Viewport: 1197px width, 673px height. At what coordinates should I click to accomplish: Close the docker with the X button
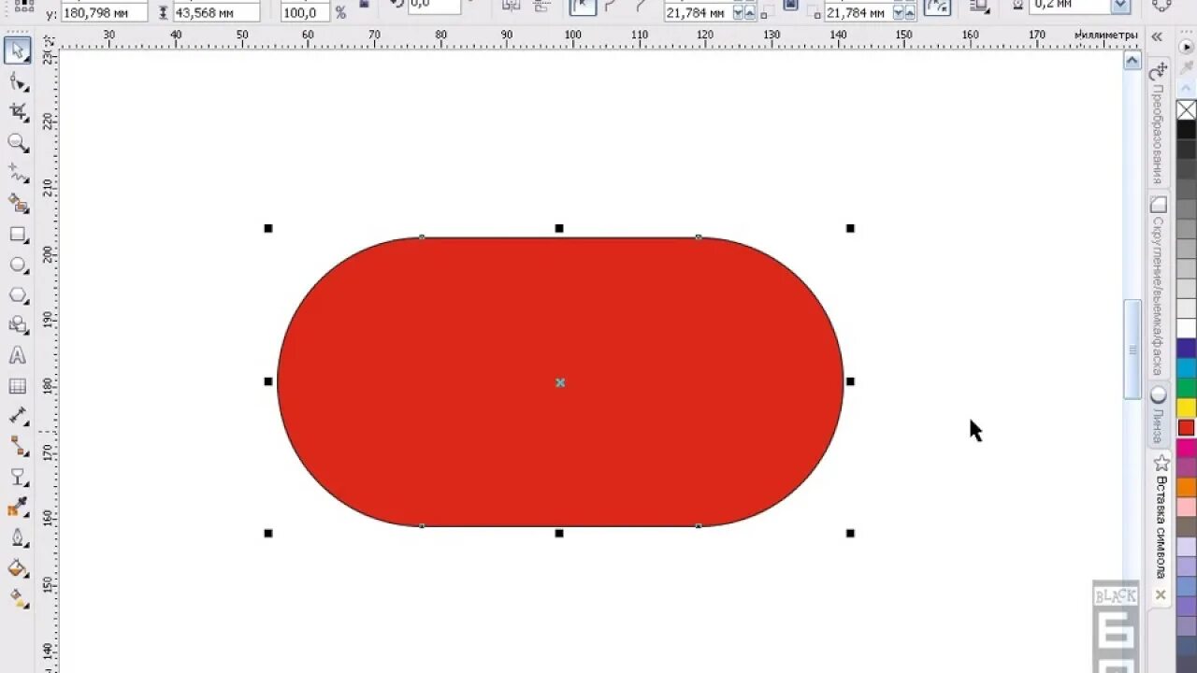(x=1161, y=594)
